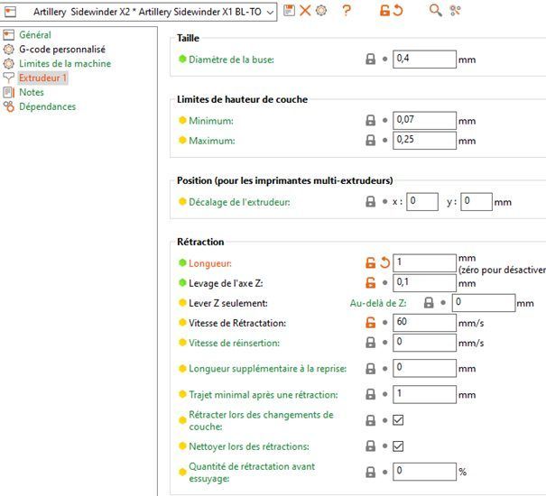Open Limites de la machine page

point(65,63)
